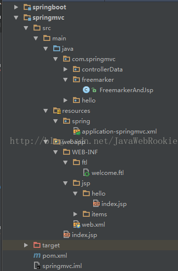Select the springboot module
The width and height of the screenshot is (178, 271).
click(x=49, y=7)
